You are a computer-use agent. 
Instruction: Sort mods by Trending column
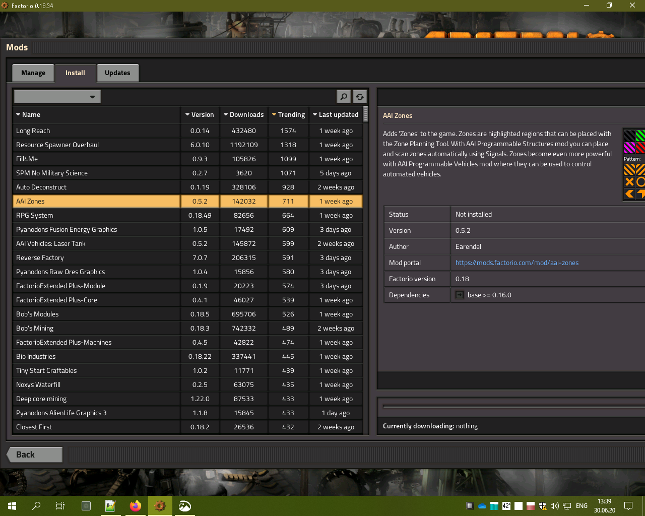point(288,115)
